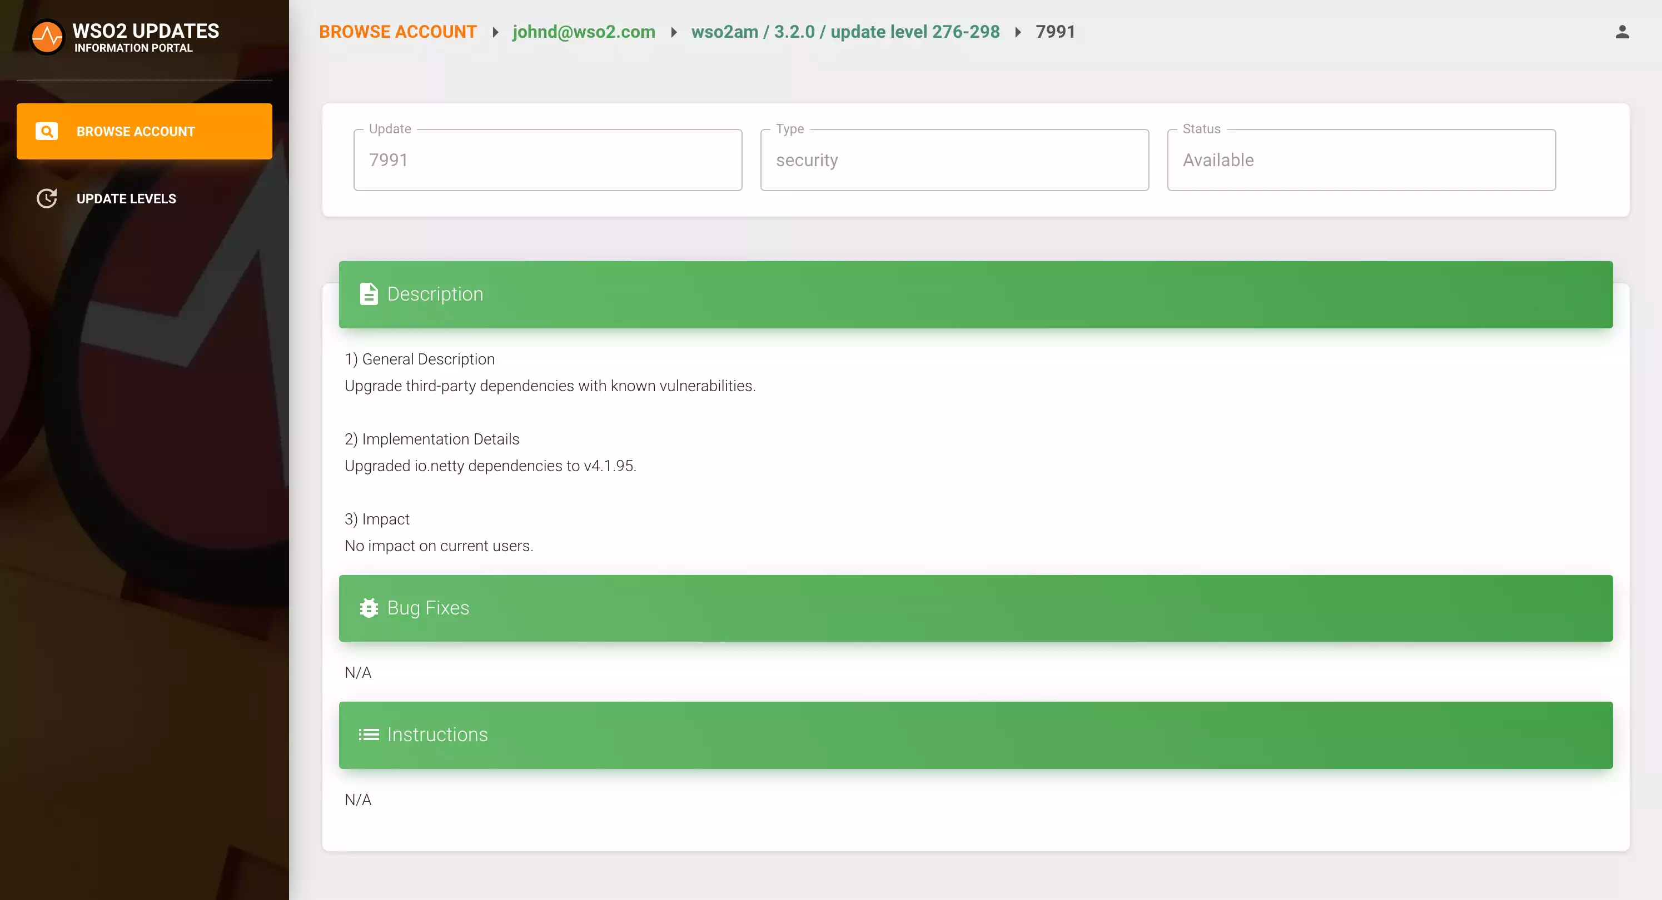Viewport: 1662px width, 900px height.
Task: Click breadcrumb arrow before 7991
Action: coord(1017,32)
